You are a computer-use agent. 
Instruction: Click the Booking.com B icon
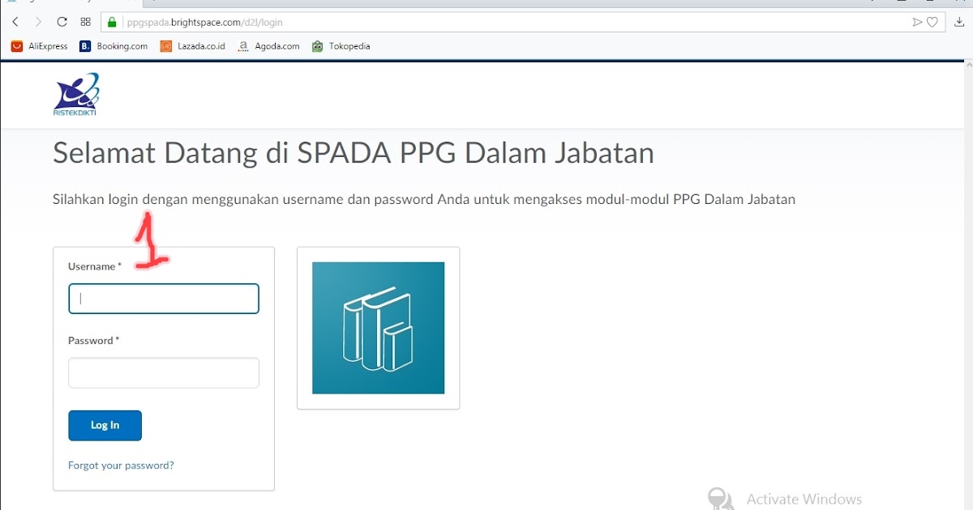[84, 46]
